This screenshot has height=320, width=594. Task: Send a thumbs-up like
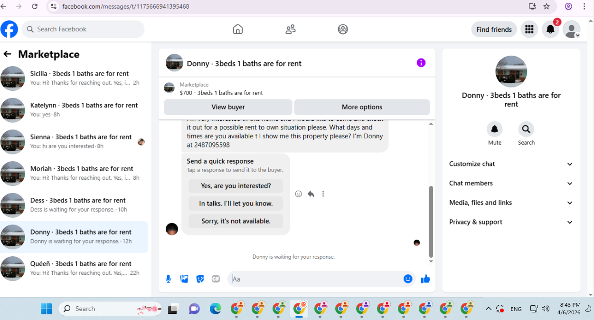pos(425,279)
